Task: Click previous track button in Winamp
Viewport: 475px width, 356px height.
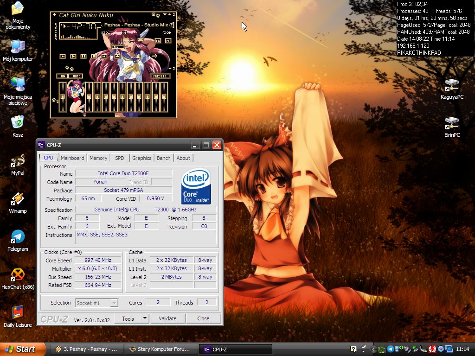Action: point(63,56)
